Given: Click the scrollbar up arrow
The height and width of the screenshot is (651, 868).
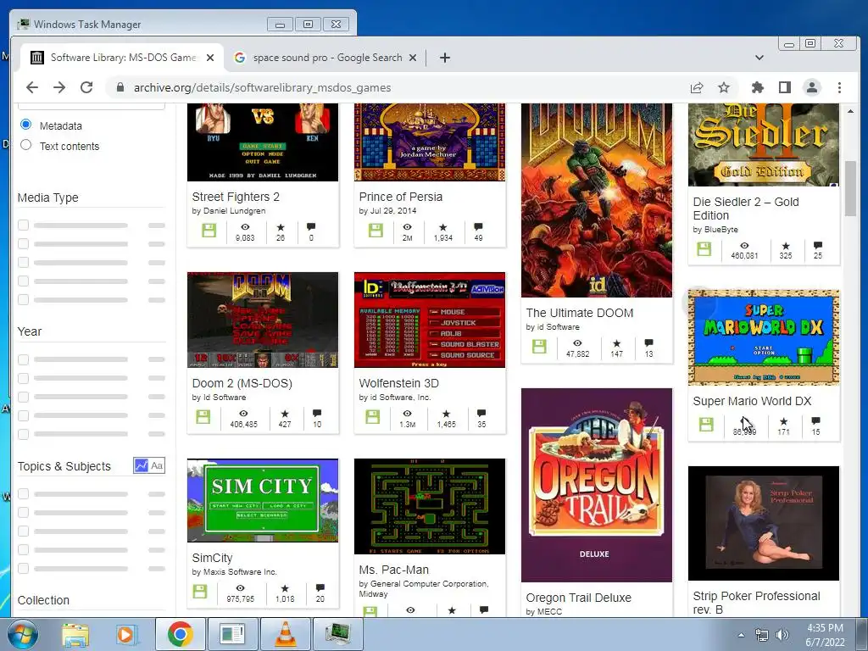Looking at the screenshot, I should coord(850,111).
